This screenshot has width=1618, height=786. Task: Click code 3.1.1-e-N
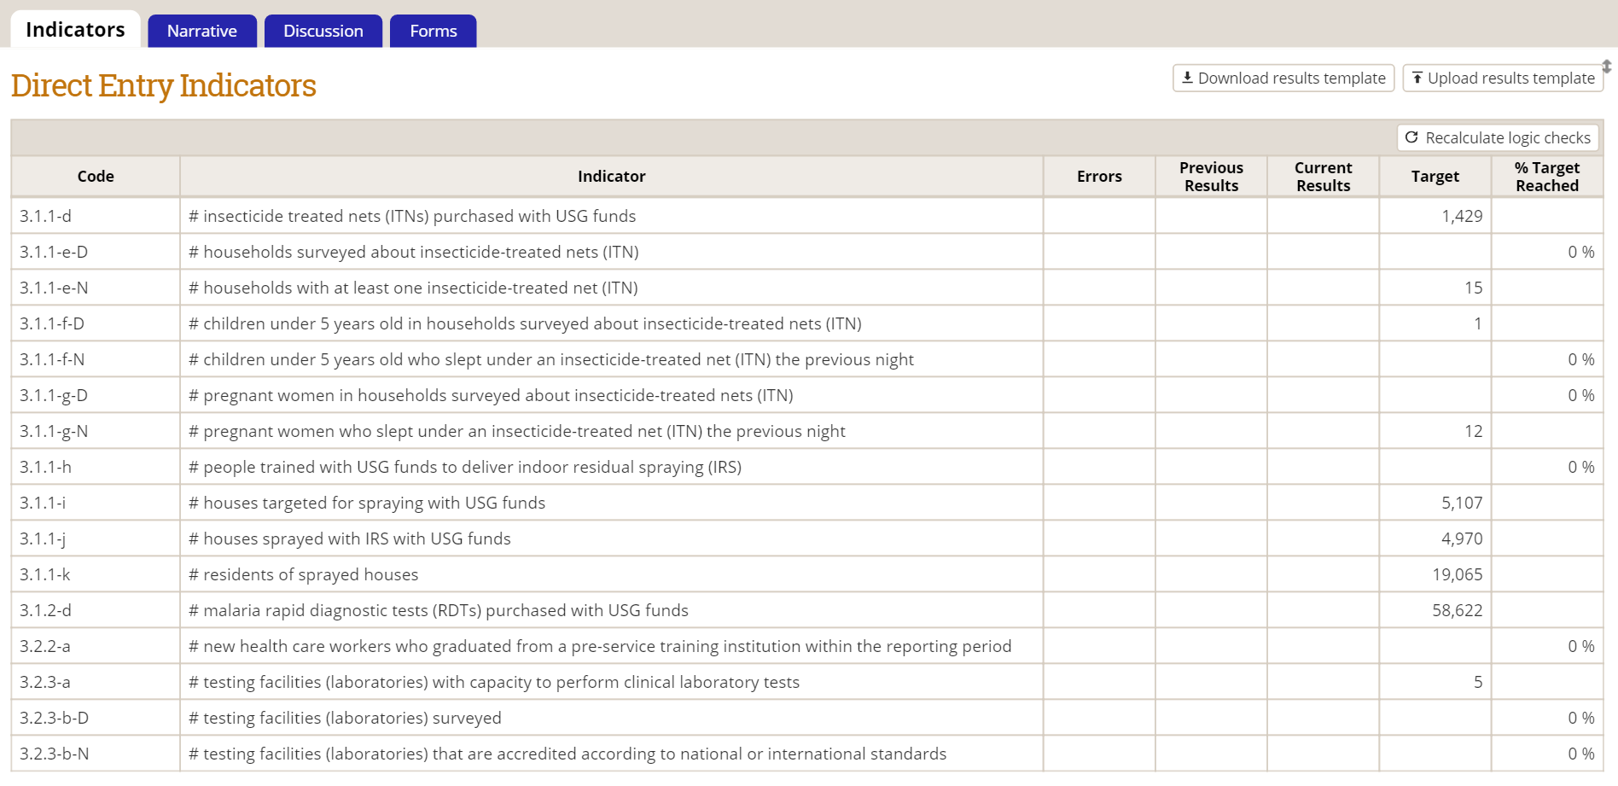pyautogui.click(x=54, y=288)
